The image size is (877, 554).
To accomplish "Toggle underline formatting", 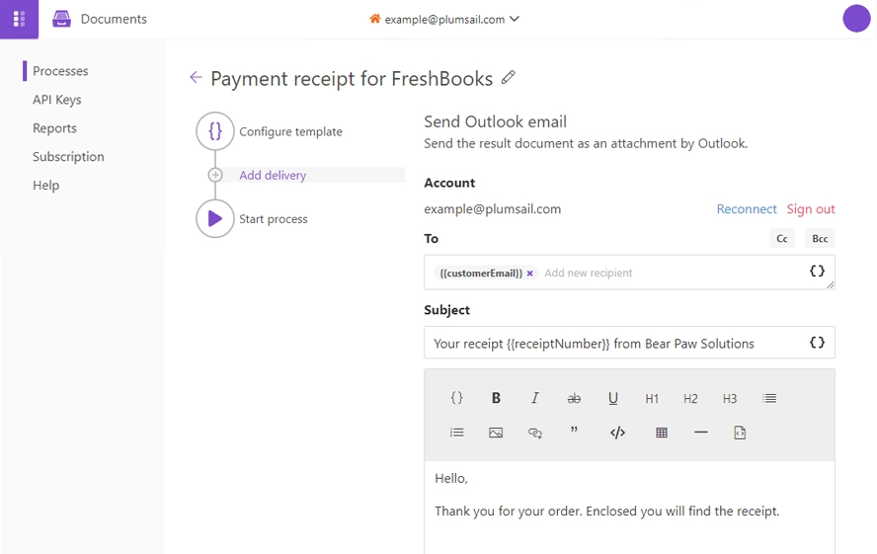I will click(x=613, y=398).
